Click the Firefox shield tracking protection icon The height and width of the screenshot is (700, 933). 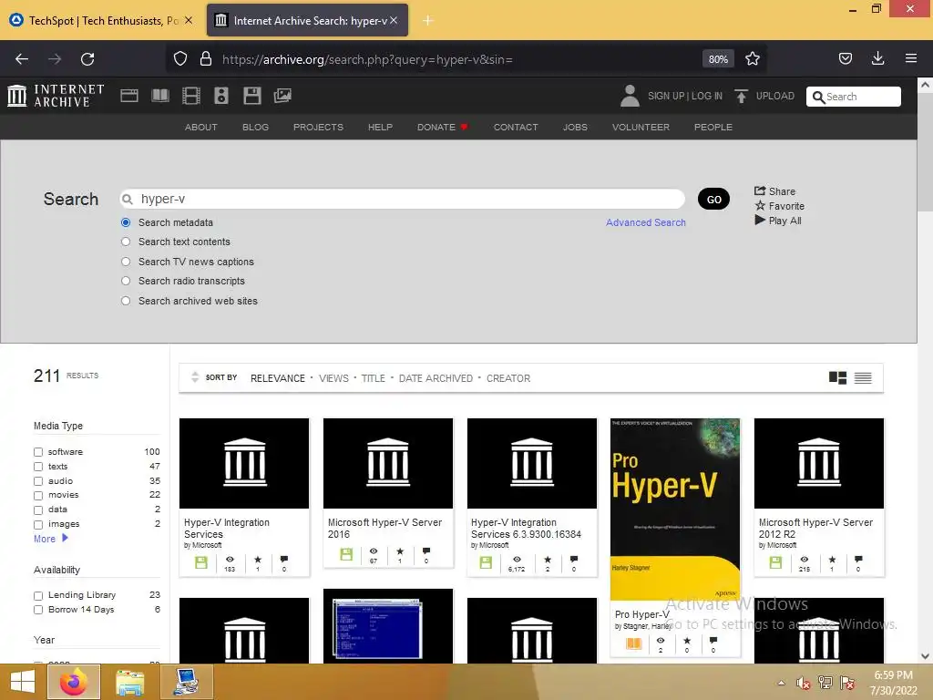tap(180, 59)
